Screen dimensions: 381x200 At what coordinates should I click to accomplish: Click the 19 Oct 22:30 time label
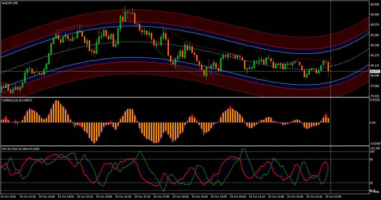pos(295,197)
